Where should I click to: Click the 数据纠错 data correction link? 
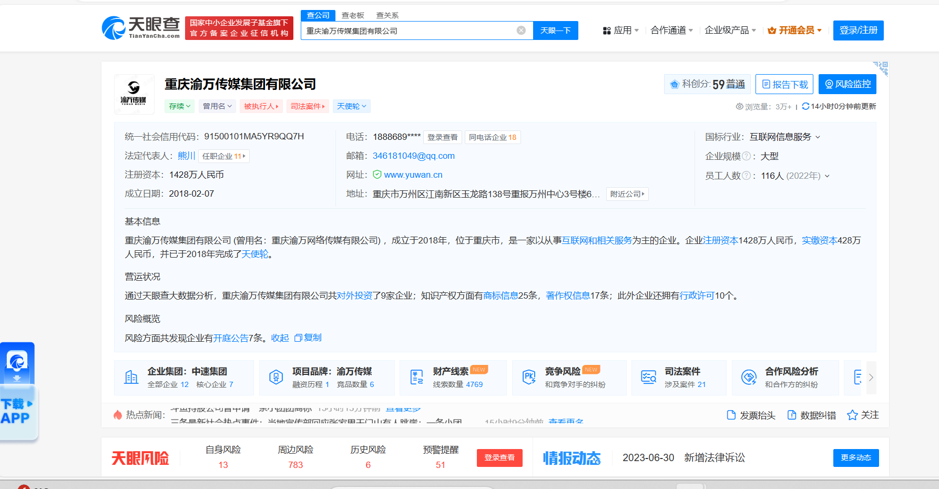tap(811, 415)
